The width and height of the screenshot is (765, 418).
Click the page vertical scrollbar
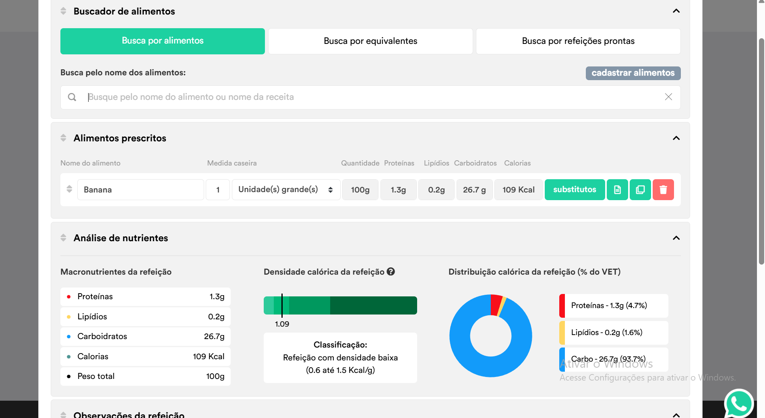(x=761, y=151)
